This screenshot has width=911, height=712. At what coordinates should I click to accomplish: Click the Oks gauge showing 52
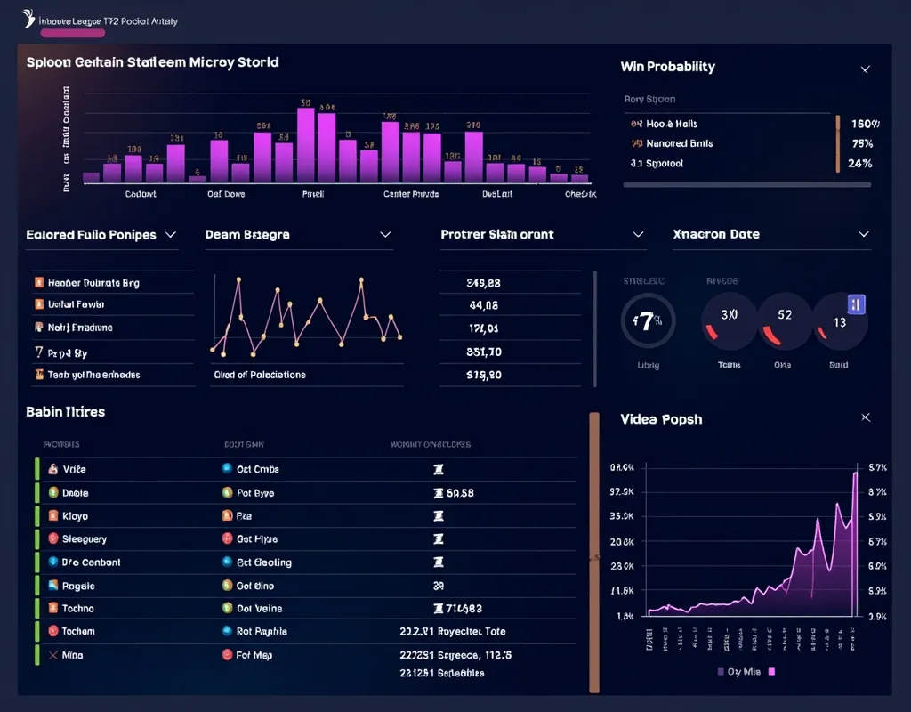[784, 320]
